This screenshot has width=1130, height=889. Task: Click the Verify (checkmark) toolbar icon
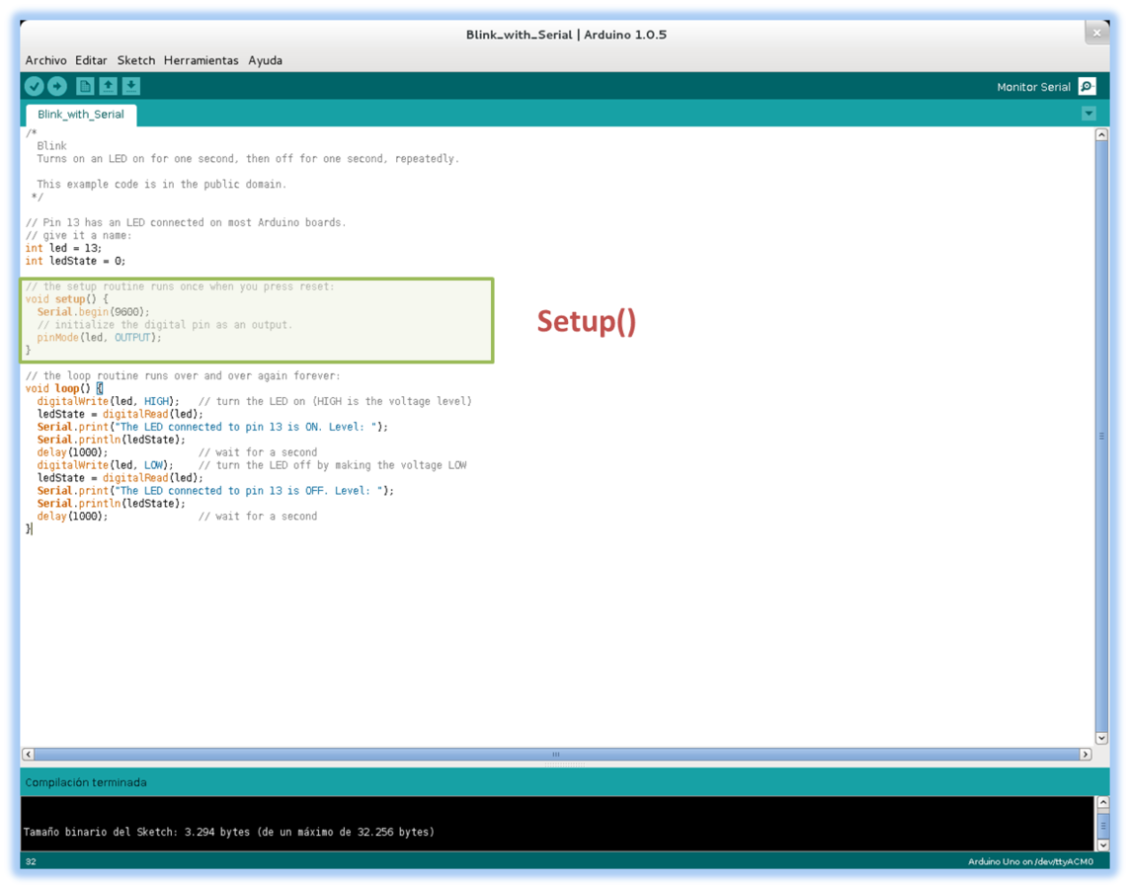pyautogui.click(x=34, y=87)
